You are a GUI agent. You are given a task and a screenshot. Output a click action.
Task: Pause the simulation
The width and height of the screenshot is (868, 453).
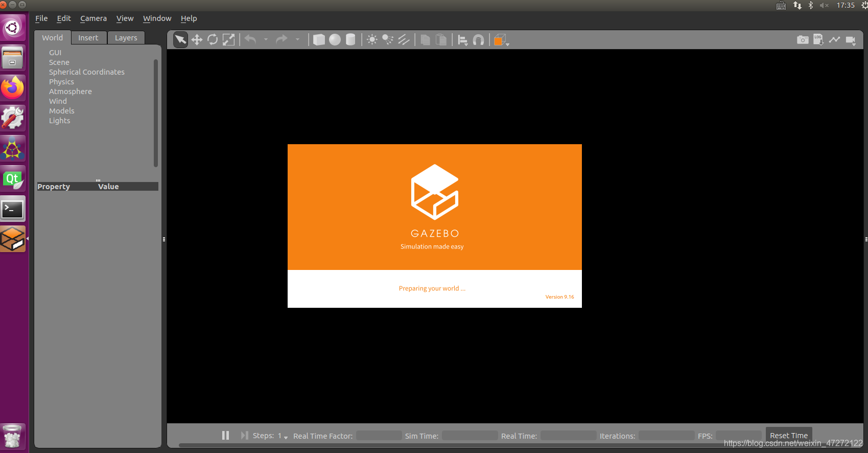coord(225,435)
